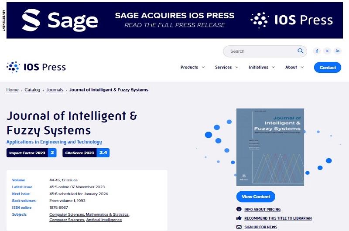
Task: Click the 'SAGE ACQUIRES IOS PRESS' banner headline
Action: pyautogui.click(x=175, y=15)
